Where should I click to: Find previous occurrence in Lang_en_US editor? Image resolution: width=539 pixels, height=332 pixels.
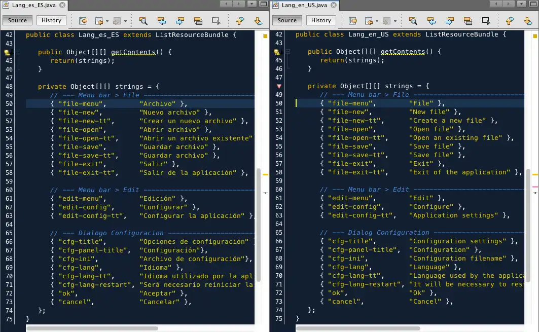pyautogui.click(x=432, y=21)
